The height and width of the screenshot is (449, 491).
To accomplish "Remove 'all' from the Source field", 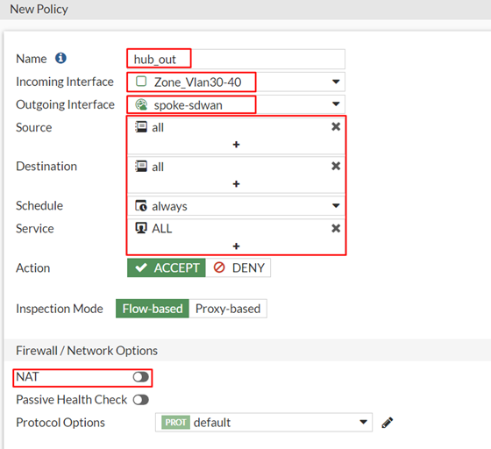I will (x=336, y=126).
